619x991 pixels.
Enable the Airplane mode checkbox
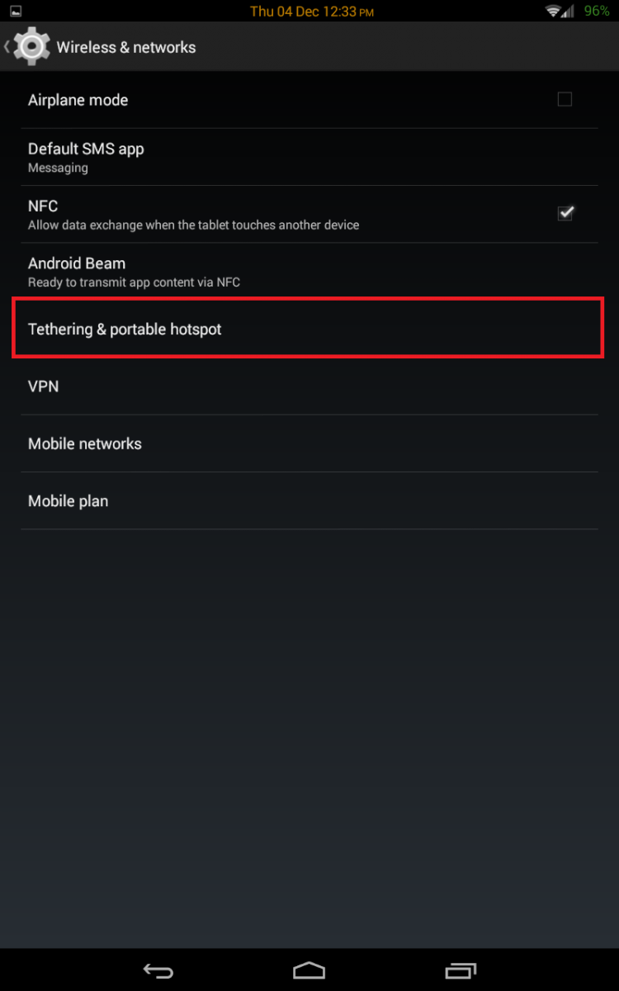coord(565,99)
